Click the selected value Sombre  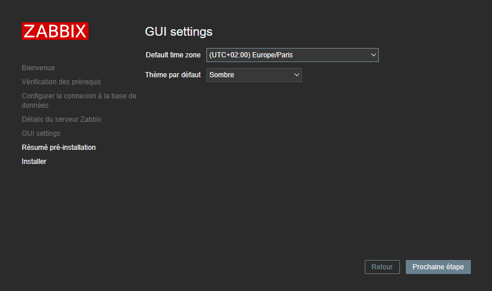[x=222, y=75]
